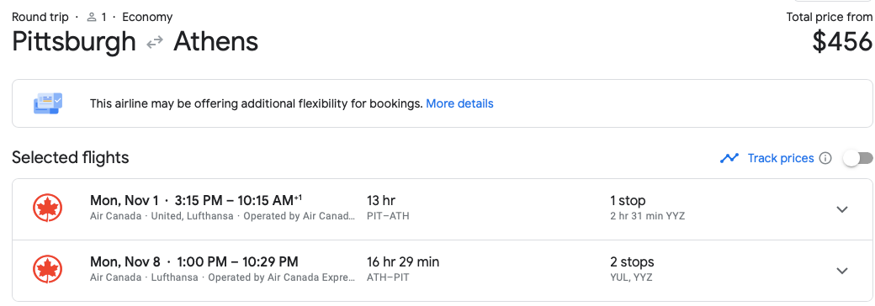
Task: Expand the Mon, Nov 1 flight details
Action: pyautogui.click(x=842, y=209)
